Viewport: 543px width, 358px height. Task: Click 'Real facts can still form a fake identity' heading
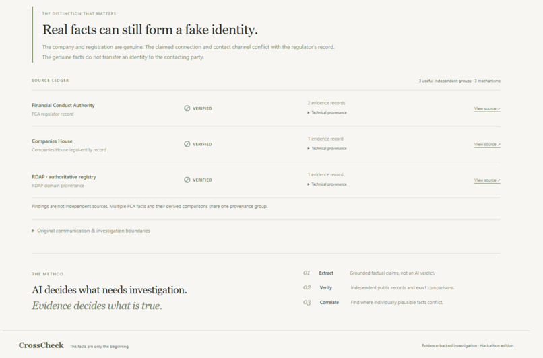(x=150, y=30)
